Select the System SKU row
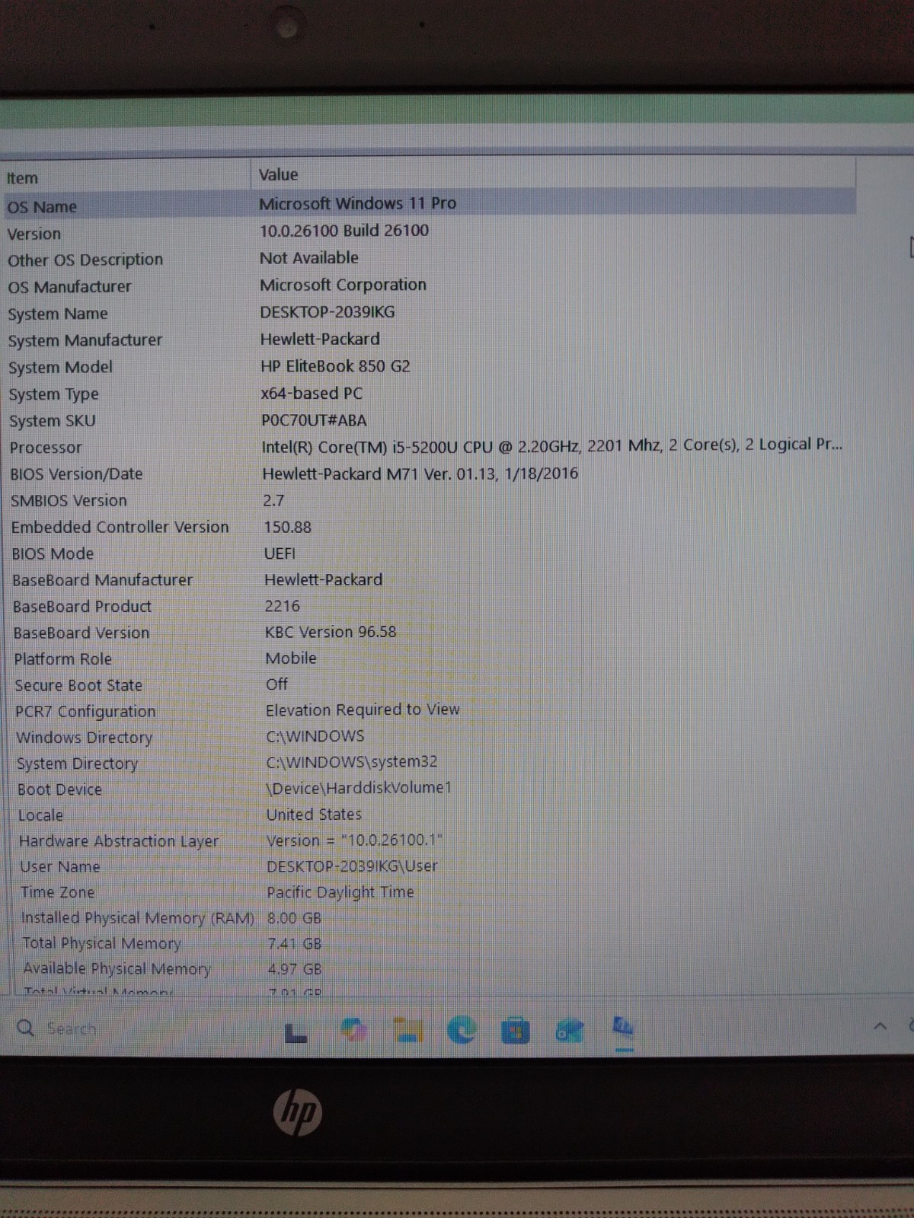 pyautogui.click(x=428, y=420)
